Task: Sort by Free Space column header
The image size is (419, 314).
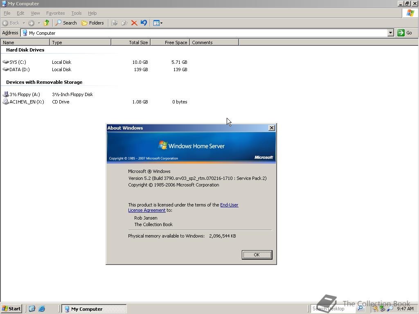Action: pos(170,43)
